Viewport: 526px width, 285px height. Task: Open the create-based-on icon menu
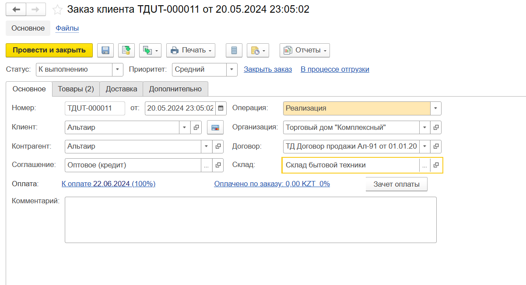pyautogui.click(x=151, y=50)
